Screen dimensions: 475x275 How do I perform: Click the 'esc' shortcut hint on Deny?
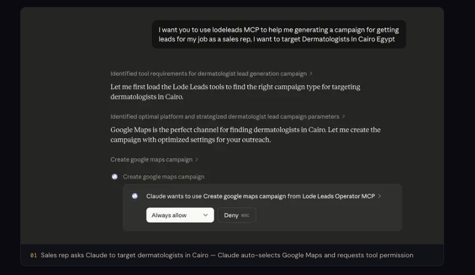pyautogui.click(x=245, y=216)
